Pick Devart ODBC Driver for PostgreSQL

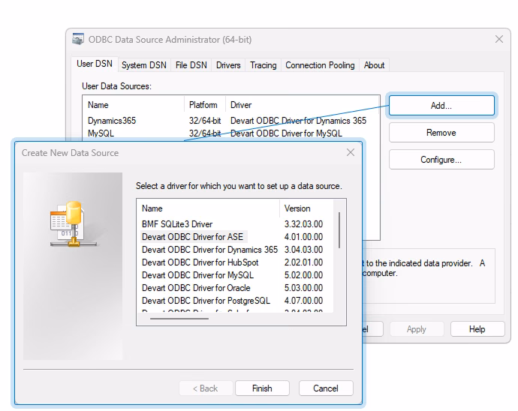coord(206,301)
